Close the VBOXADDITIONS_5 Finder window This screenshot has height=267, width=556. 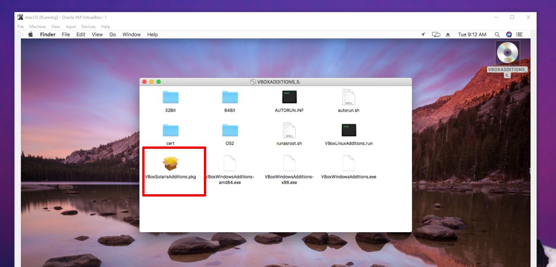coord(145,82)
